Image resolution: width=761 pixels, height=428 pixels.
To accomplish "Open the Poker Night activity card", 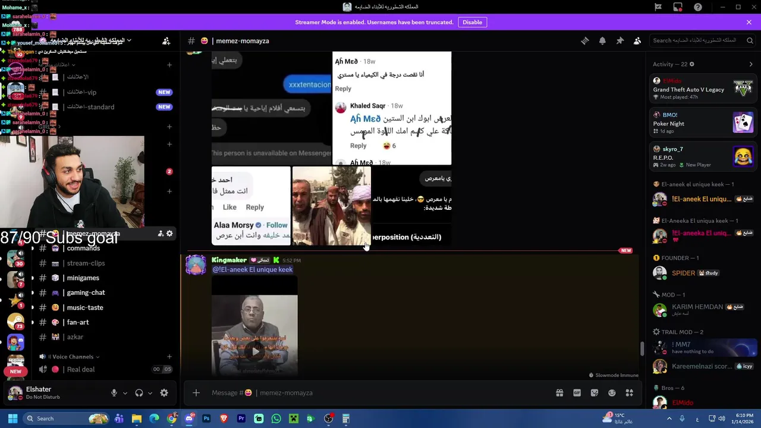I will (702, 123).
